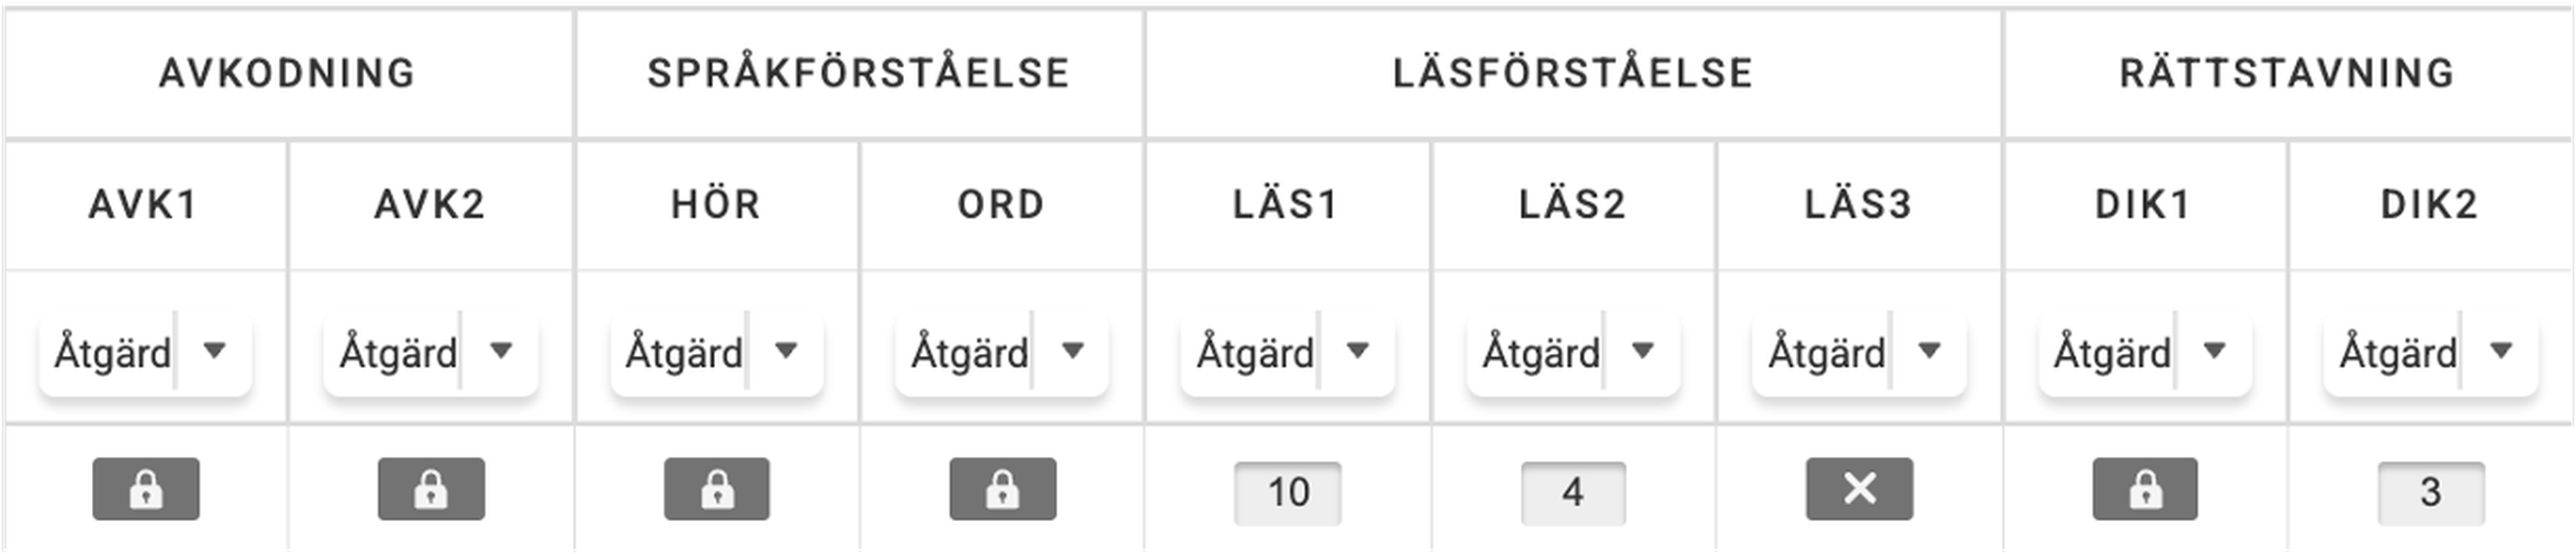
Task: Click the lock icon under DIK1
Action: [x=2145, y=489]
